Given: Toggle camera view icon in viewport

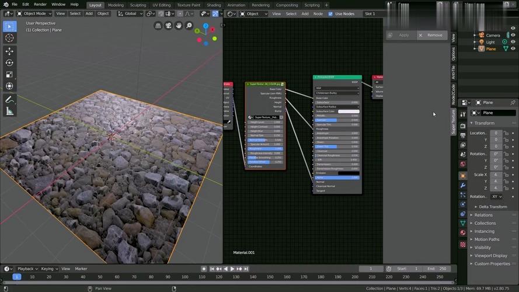Looking at the screenshot, I should tap(169, 26).
